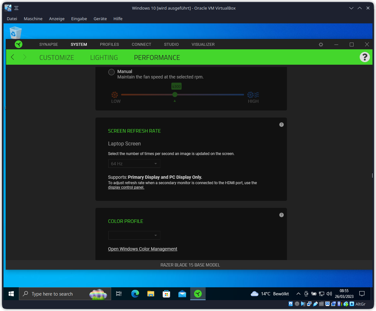Click the Razer Synapse logo icon
This screenshot has height=311, width=376.
point(18,44)
